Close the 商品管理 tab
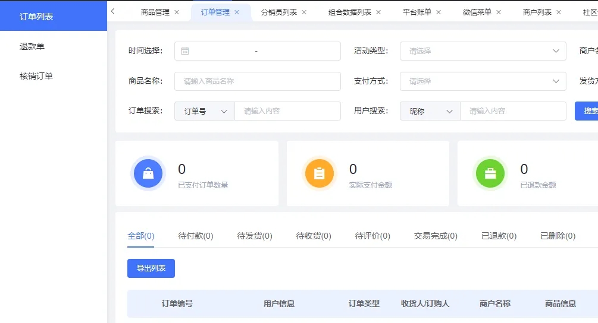598x323 pixels. (177, 12)
